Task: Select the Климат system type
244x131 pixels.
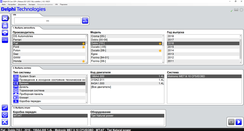Action: (49, 98)
